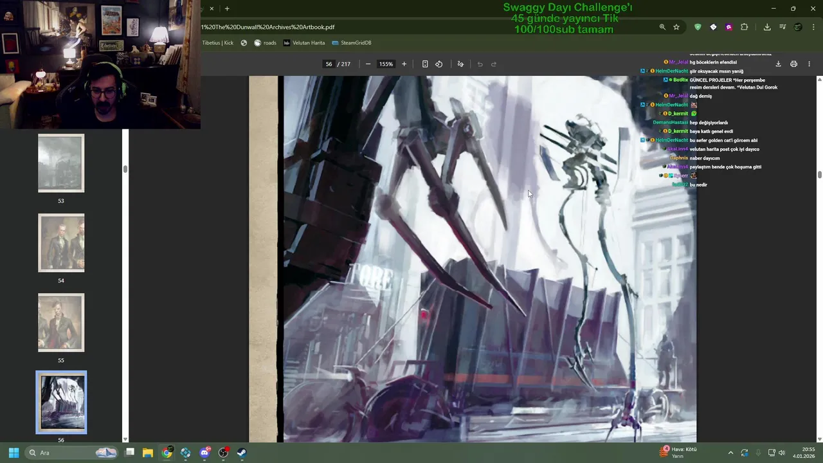Click the taskbar search box Ara
Image resolution: width=823 pixels, height=463 pixels.
[x=72, y=453]
